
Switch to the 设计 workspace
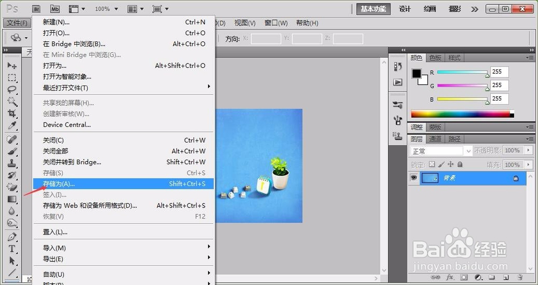[x=405, y=9]
